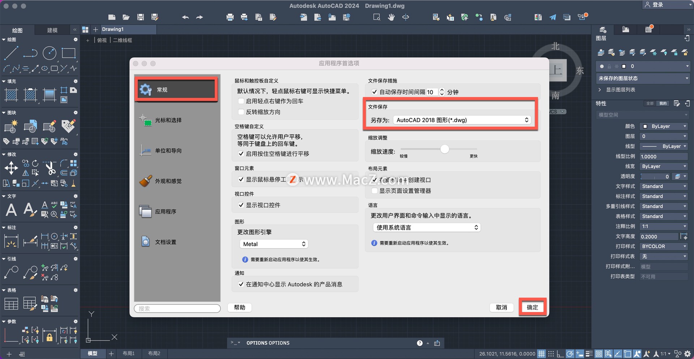Image resolution: width=694 pixels, height=359 pixels.
Task: Switch to the Layout1 tab
Action: coord(128,354)
